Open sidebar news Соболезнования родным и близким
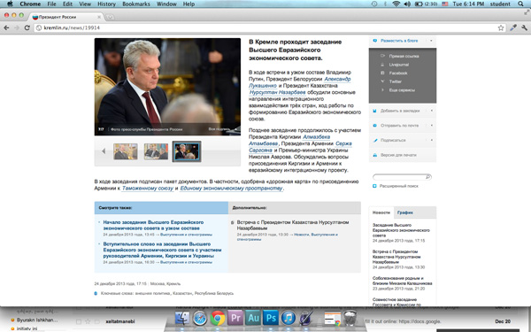Image resolution: width=531 pixels, height=332 pixels. [x=403, y=281]
